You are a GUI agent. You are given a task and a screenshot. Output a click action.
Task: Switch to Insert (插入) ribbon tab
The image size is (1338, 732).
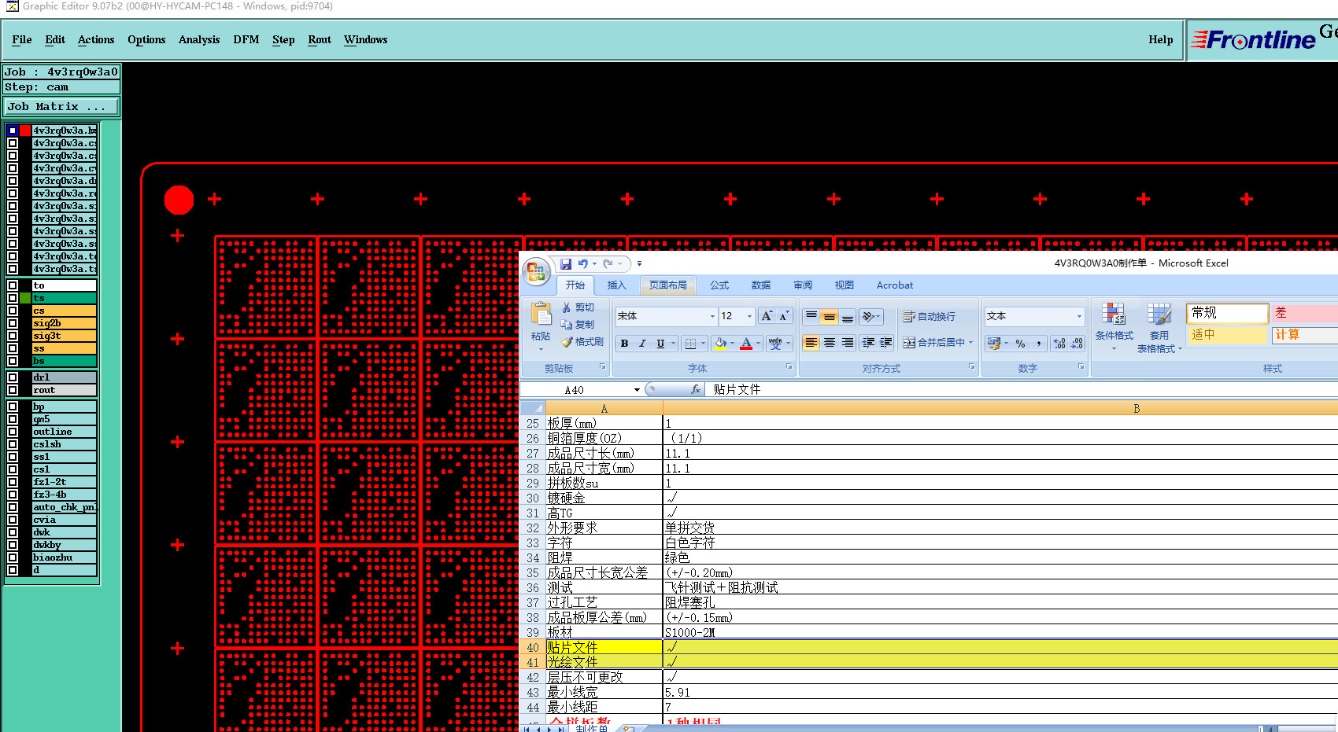pos(616,285)
